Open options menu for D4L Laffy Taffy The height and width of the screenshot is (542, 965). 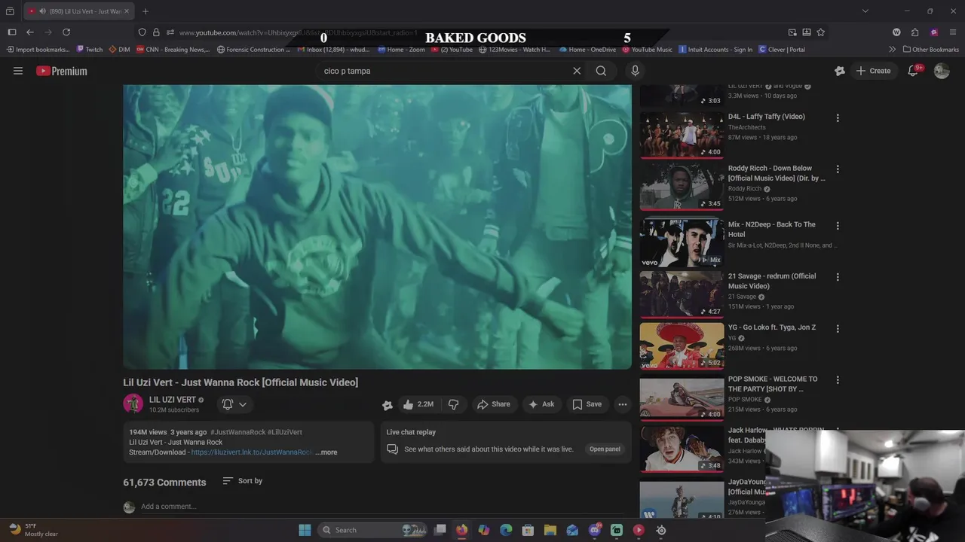(838, 118)
